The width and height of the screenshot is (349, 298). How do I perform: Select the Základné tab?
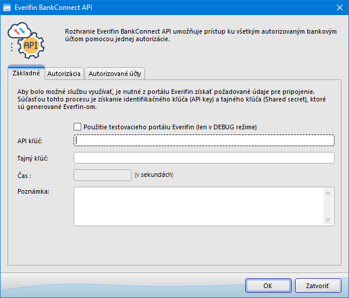[26, 73]
